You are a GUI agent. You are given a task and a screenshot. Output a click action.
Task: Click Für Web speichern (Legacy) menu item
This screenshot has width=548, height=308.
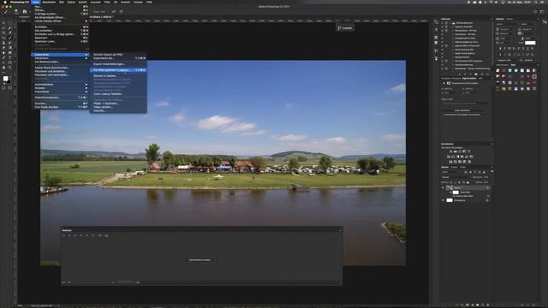[x=118, y=70]
